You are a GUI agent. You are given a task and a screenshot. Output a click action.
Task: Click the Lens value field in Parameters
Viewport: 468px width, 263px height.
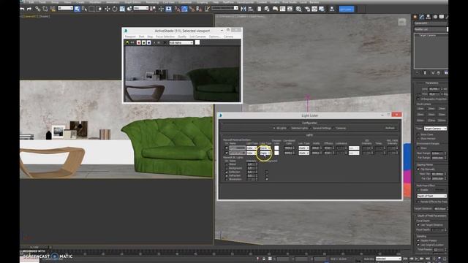pos(434,89)
